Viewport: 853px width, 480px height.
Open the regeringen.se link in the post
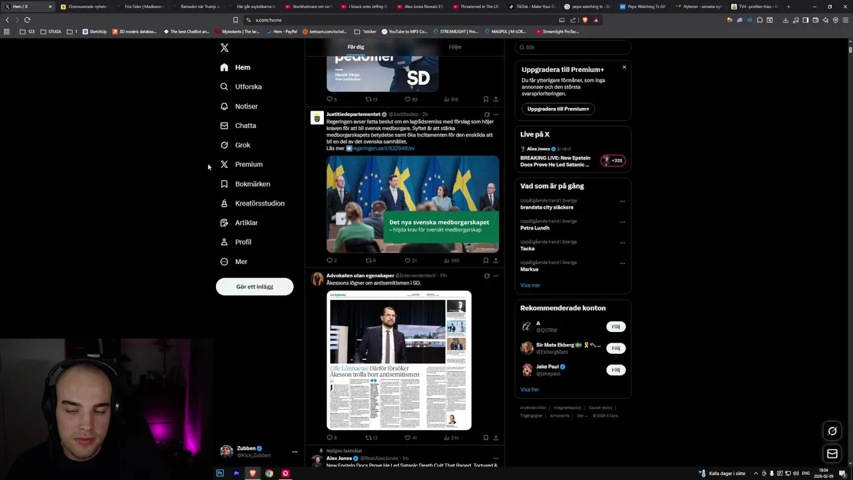(384, 149)
